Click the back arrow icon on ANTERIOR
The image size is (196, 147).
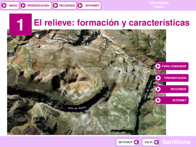tap(136, 142)
